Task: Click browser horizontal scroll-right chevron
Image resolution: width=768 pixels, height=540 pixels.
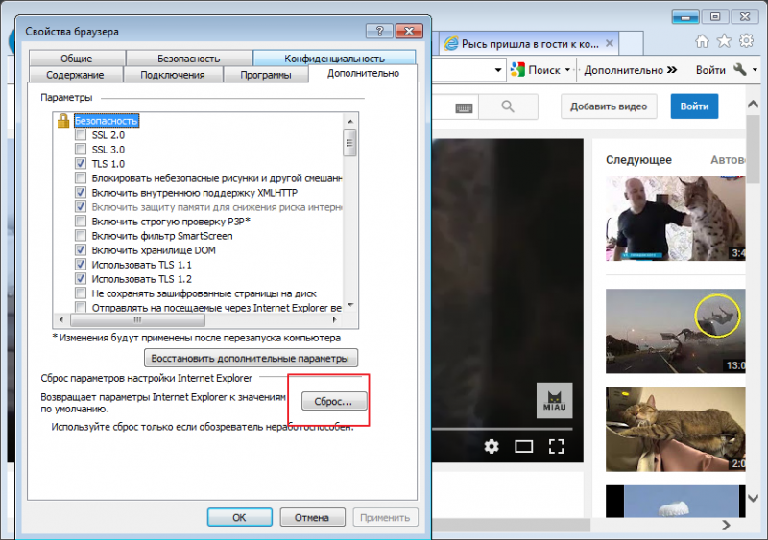Action: coord(726,525)
